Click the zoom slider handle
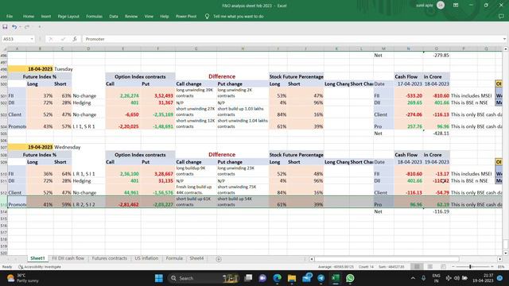The height and width of the screenshot is (286, 509). point(470,267)
